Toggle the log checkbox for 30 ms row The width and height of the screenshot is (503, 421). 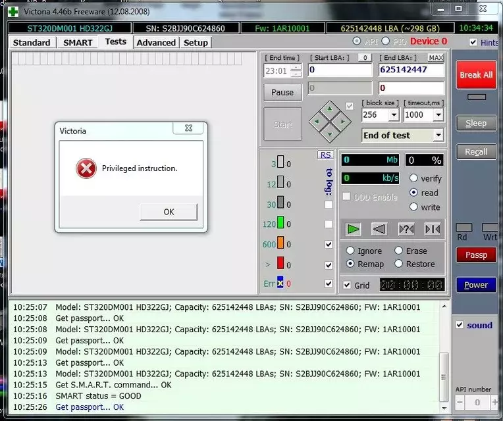tap(329, 205)
